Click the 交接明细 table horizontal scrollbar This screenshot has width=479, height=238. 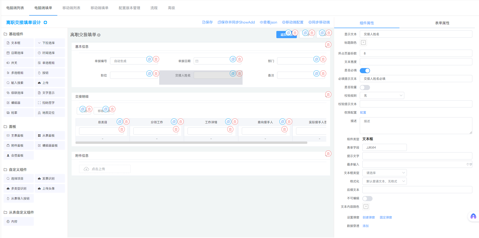[191, 143]
